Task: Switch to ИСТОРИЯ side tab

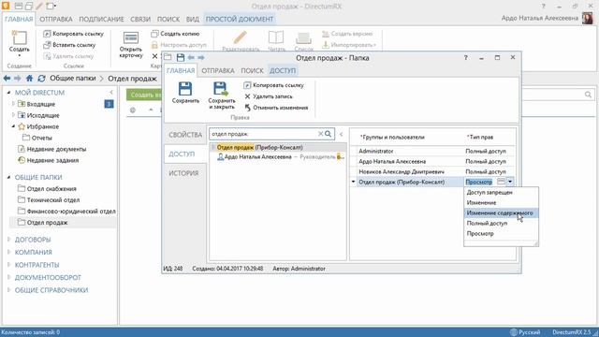Action: [183, 173]
